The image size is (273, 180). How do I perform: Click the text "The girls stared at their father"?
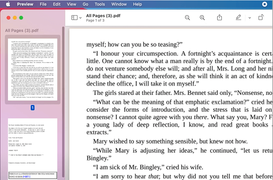tap(133, 93)
